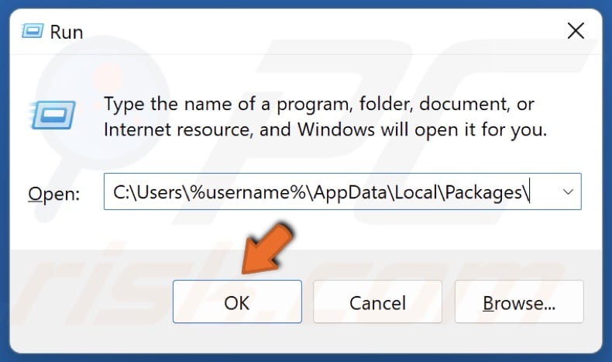Click "AppData" inside the Open combo box
Viewport: 612px width, 362px height.
pyautogui.click(x=349, y=192)
